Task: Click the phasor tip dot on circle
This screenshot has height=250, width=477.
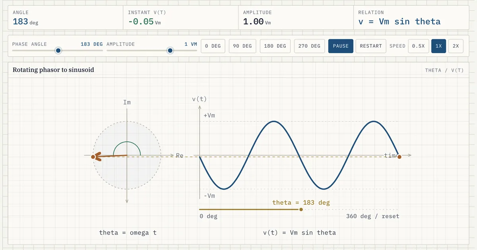Action: (x=93, y=157)
